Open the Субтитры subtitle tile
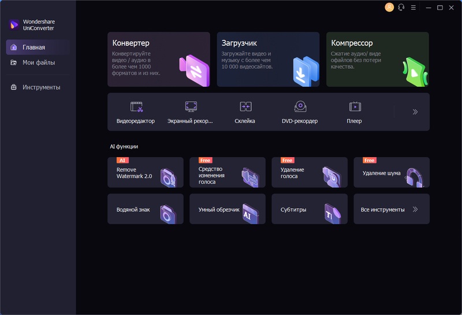 310,209
